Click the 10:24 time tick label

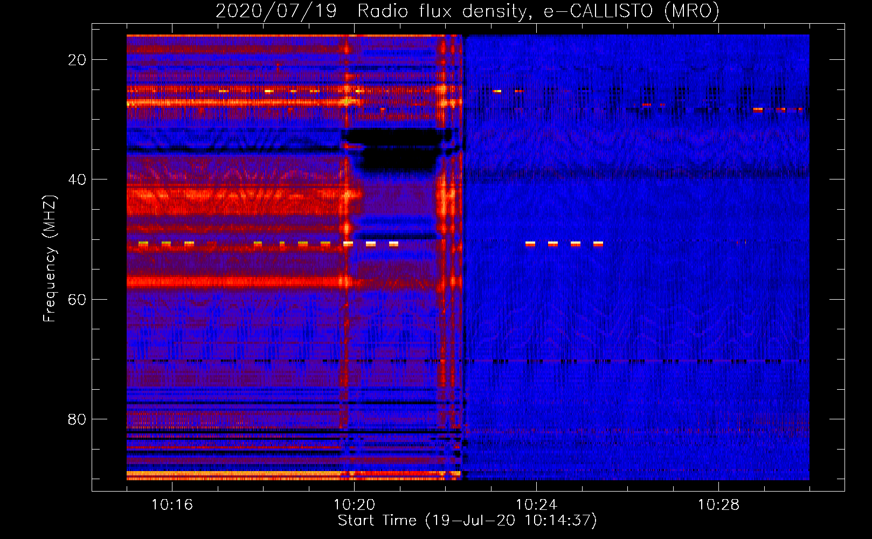536,505
